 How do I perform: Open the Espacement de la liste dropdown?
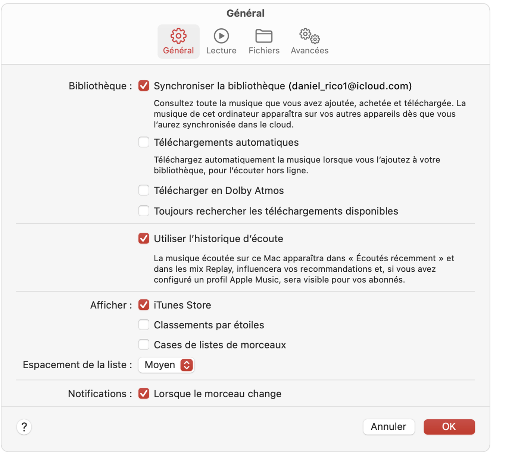(x=160, y=365)
